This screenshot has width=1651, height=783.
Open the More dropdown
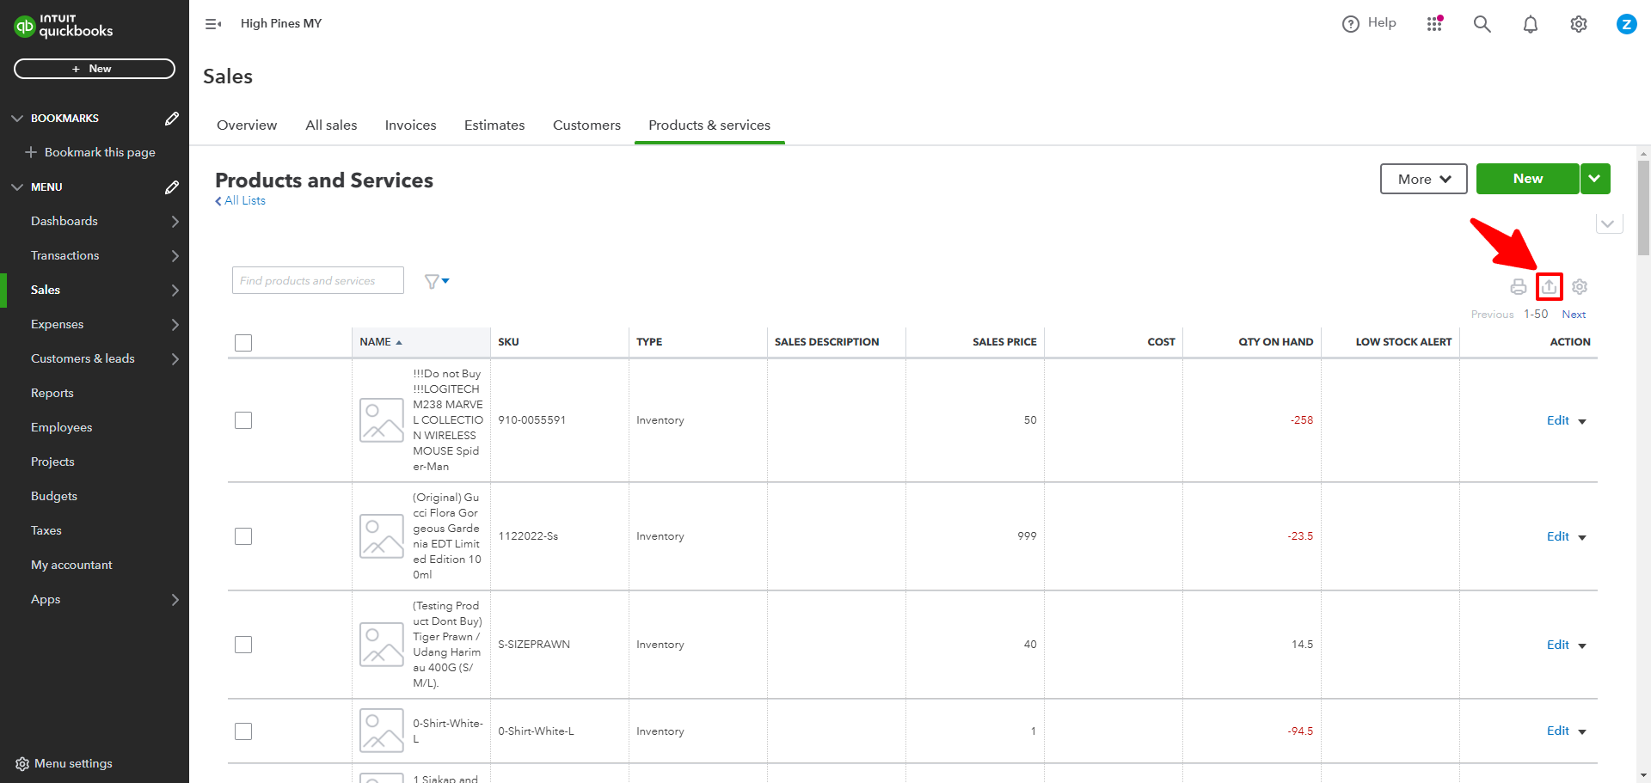pos(1424,179)
